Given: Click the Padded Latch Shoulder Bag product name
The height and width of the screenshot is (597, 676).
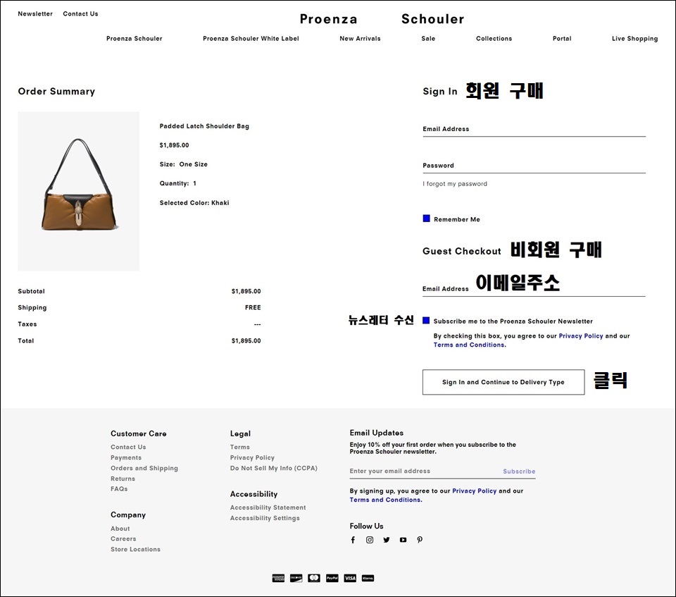Looking at the screenshot, I should point(204,126).
